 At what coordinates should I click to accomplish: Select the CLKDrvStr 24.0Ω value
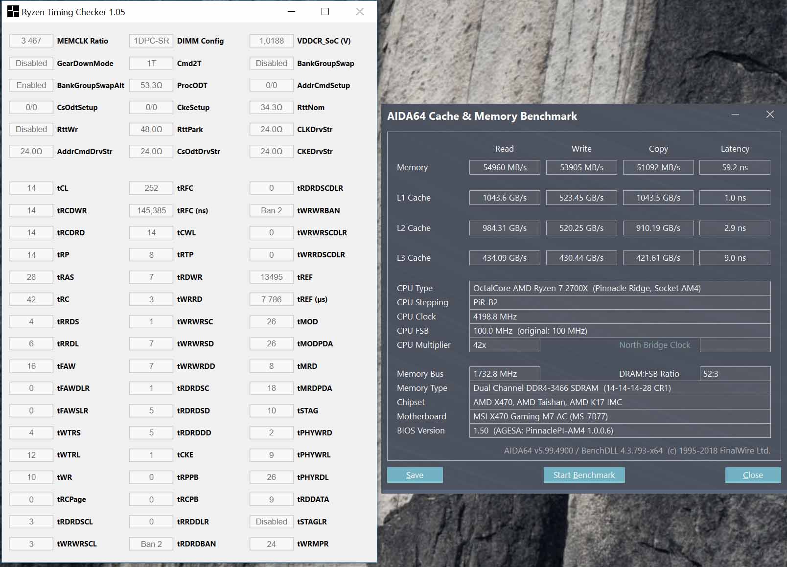pos(272,129)
